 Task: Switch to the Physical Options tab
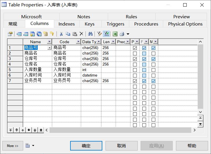[185, 24]
